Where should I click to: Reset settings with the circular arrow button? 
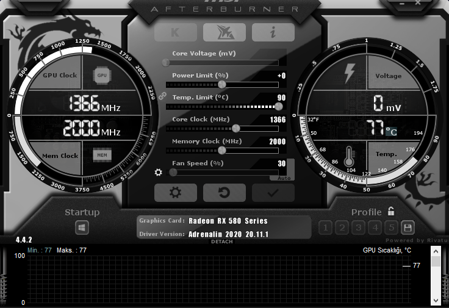pyautogui.click(x=224, y=193)
